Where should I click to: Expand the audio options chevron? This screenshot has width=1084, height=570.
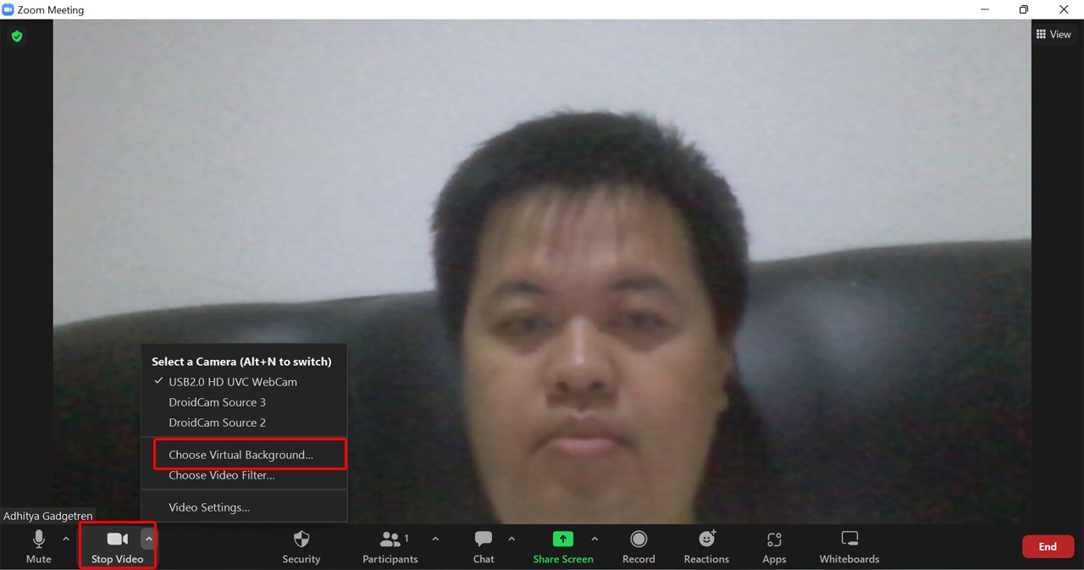coord(65,538)
